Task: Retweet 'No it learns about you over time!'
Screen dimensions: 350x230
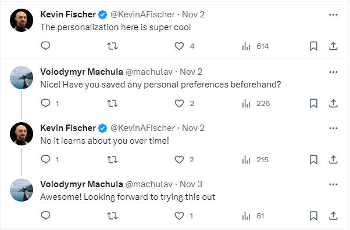Action: tap(112, 160)
